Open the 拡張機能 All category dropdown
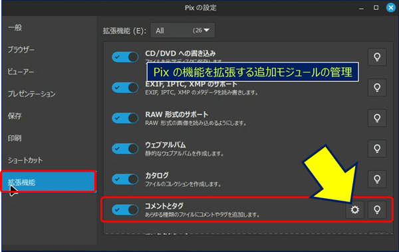Viewport: 399px width, 252px height. [x=183, y=31]
